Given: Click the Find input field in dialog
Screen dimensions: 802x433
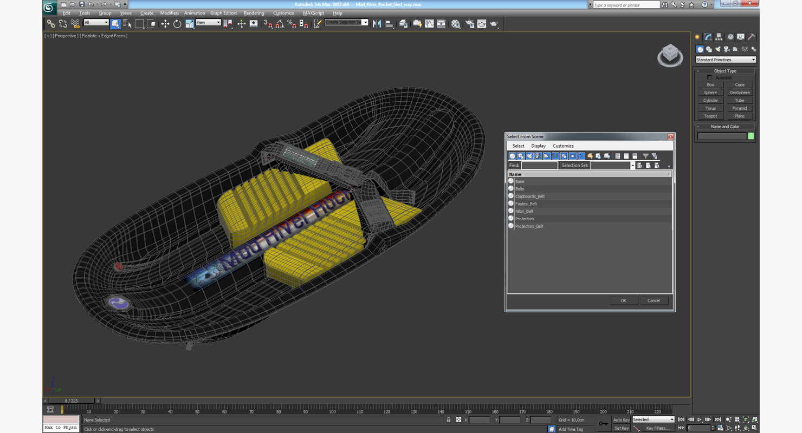Looking at the screenshot, I should coord(539,166).
